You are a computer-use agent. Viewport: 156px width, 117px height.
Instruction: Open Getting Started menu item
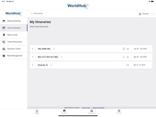coord(14,21)
